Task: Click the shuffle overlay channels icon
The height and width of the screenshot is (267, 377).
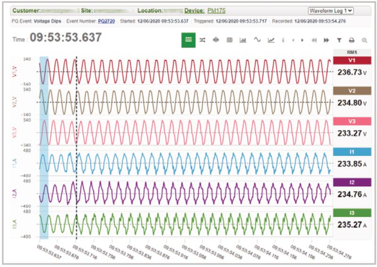Action: pyautogui.click(x=202, y=41)
